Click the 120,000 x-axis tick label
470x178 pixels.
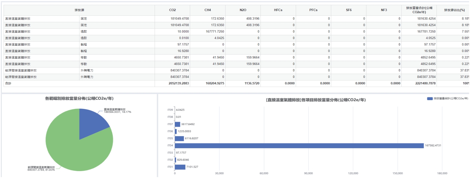[x=353, y=173]
